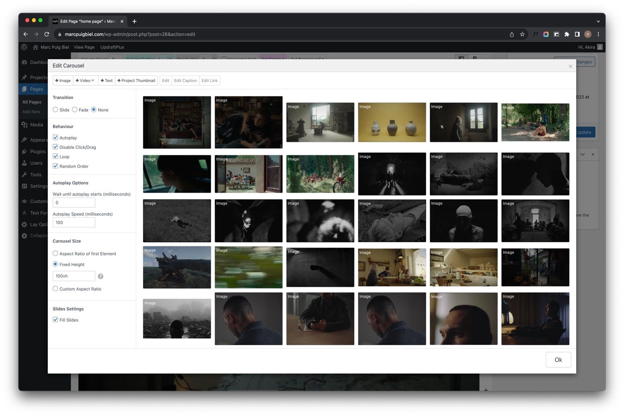Click the Fixed Height help question mark

point(100,276)
